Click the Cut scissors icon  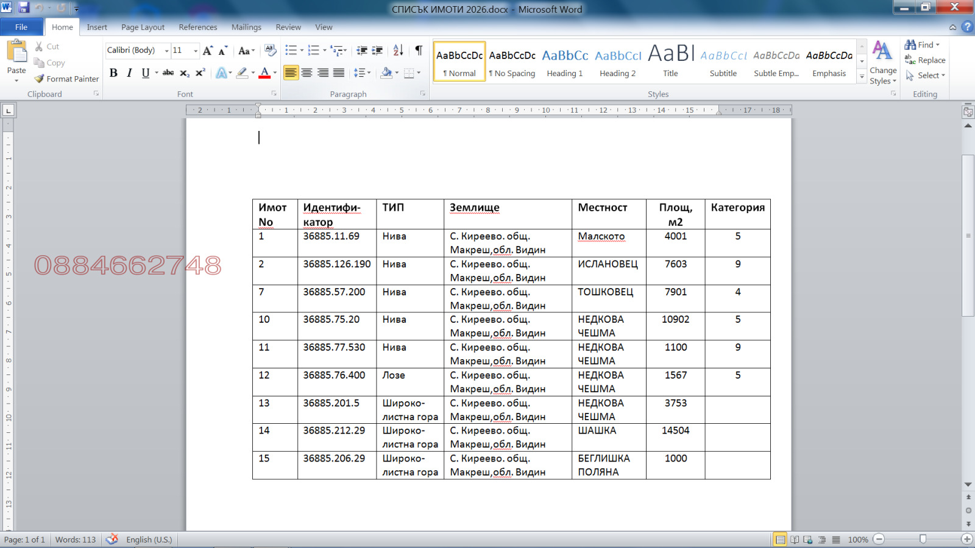click(x=39, y=47)
